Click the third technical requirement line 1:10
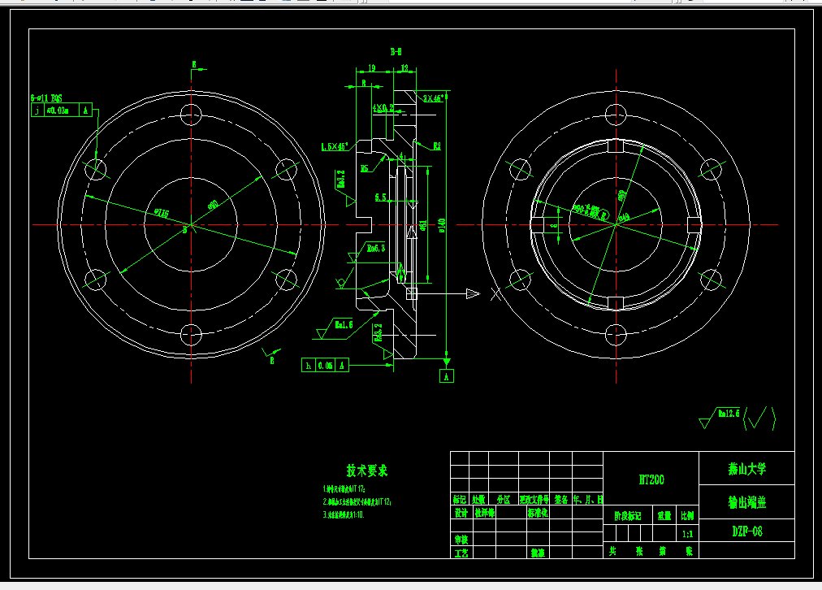This screenshot has height=590, width=822. tap(344, 514)
